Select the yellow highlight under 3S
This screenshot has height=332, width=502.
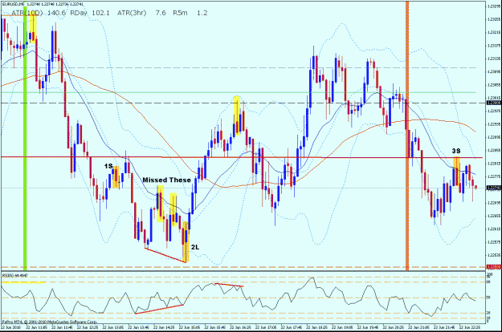click(456, 172)
